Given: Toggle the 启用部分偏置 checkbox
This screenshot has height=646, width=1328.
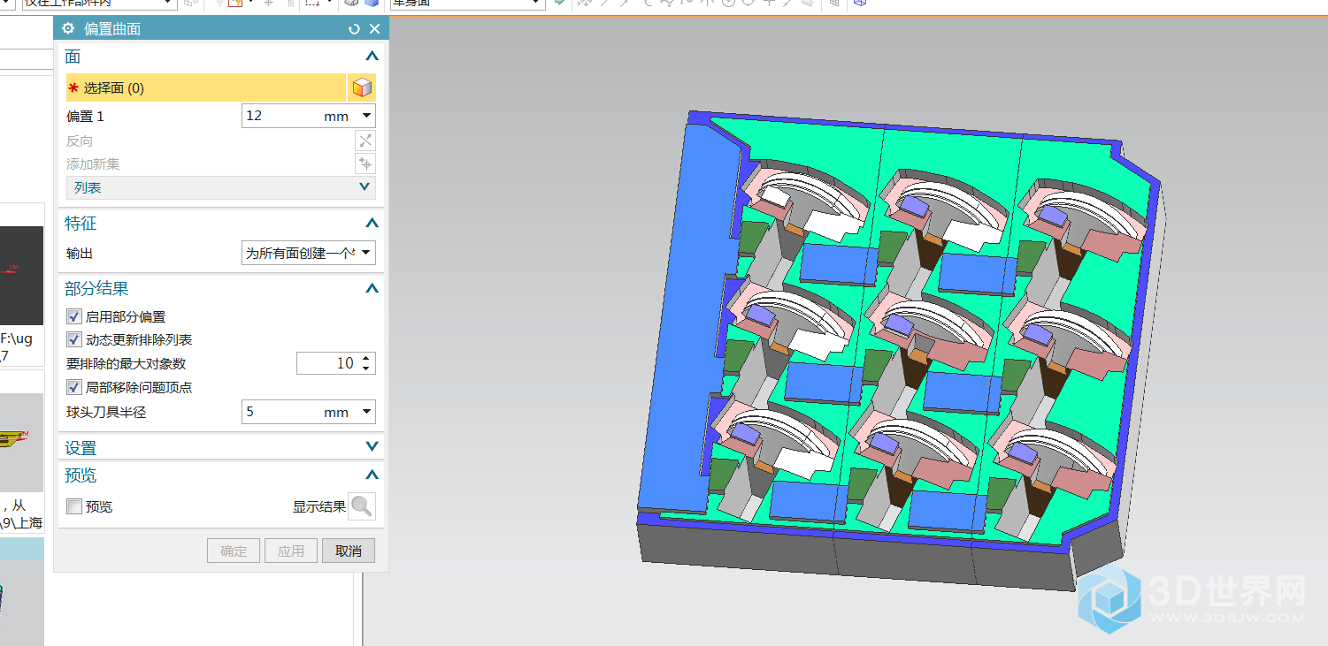Looking at the screenshot, I should (74, 316).
